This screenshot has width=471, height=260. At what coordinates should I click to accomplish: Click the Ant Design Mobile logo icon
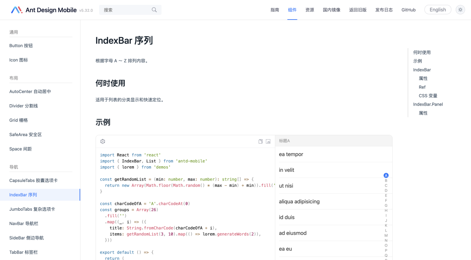click(17, 10)
